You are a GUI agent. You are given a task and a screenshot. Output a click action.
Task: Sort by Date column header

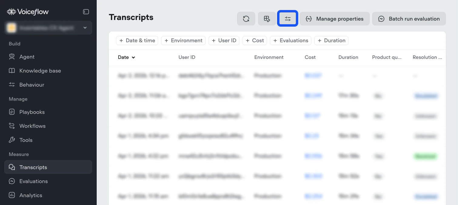click(x=126, y=57)
